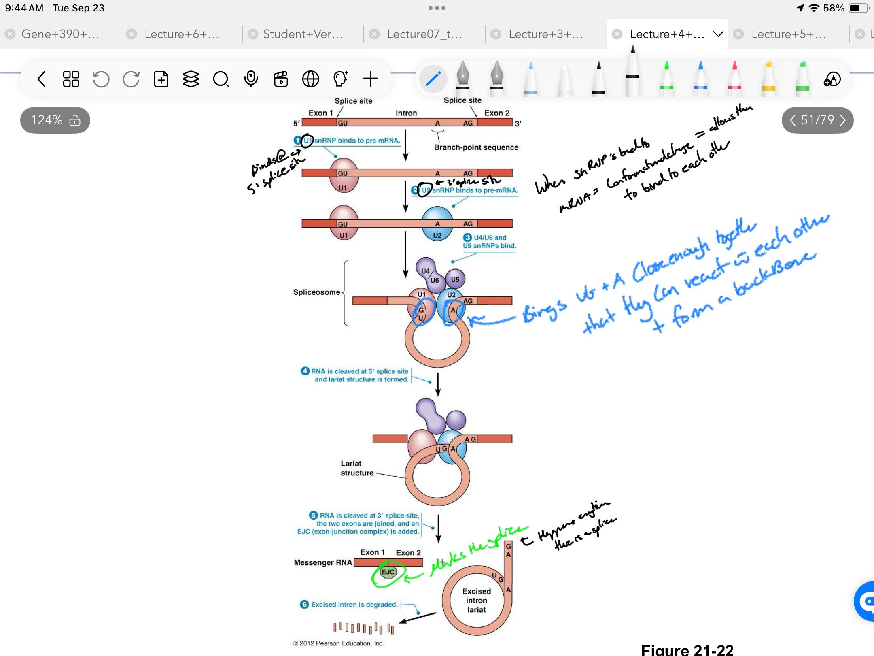Go to next page chevron
Screen dimensions: 874x656
click(843, 120)
